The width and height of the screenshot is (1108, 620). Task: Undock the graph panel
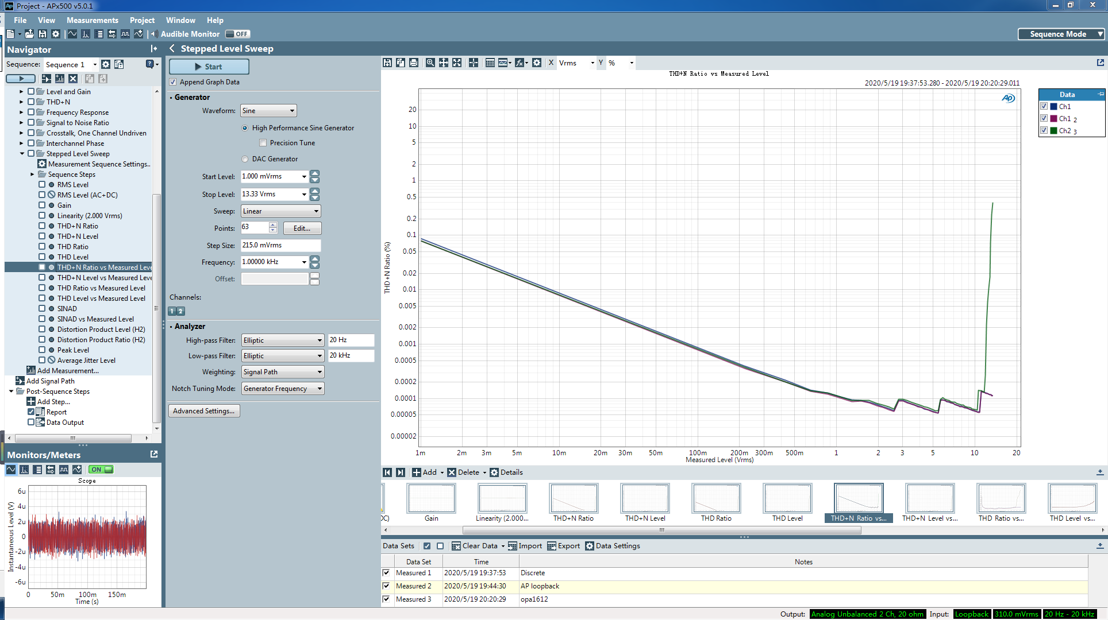(1101, 63)
